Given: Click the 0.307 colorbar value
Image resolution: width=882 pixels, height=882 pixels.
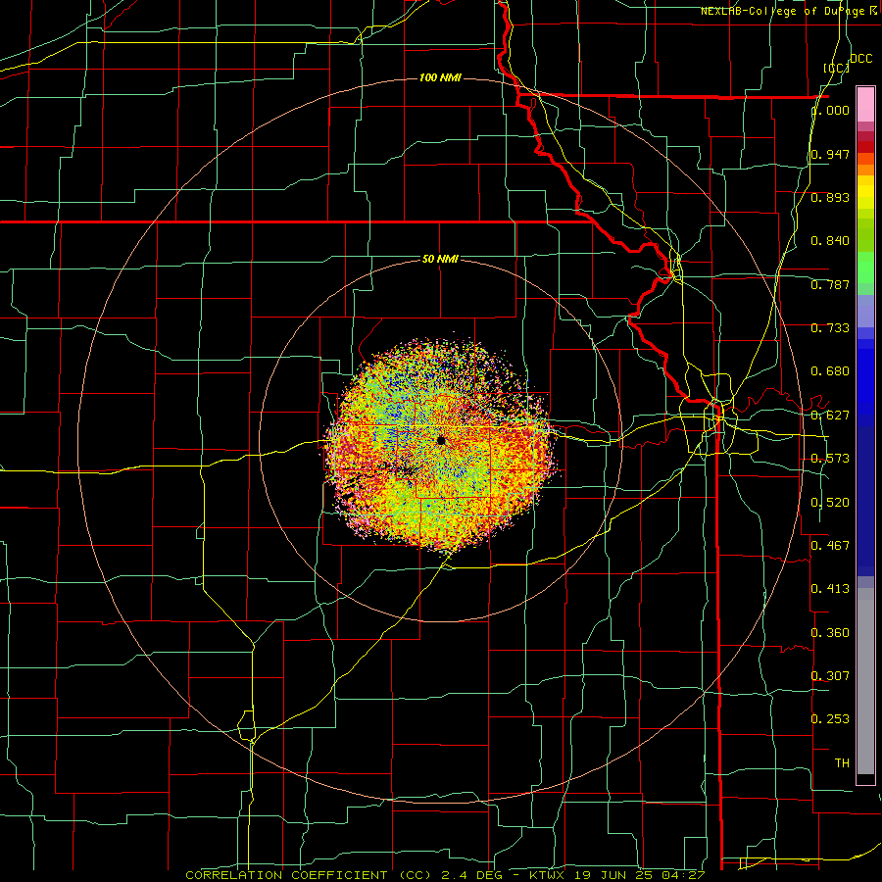Looking at the screenshot, I should point(830,676).
